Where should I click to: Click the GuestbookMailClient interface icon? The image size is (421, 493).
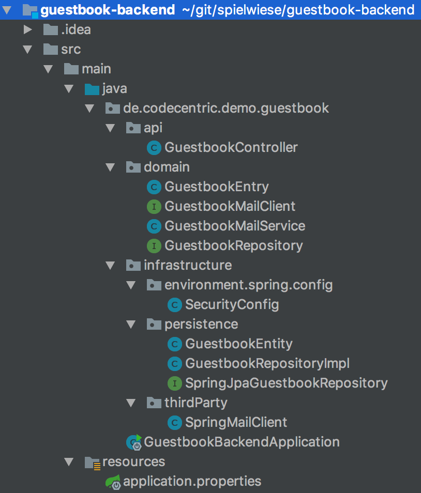point(154,207)
